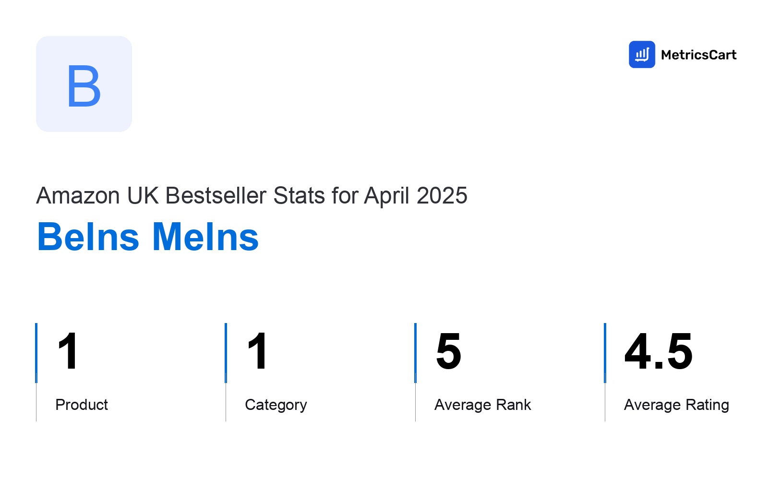Click the large B brand avatar
Viewport: 768px width, 480px height.
[x=84, y=84]
